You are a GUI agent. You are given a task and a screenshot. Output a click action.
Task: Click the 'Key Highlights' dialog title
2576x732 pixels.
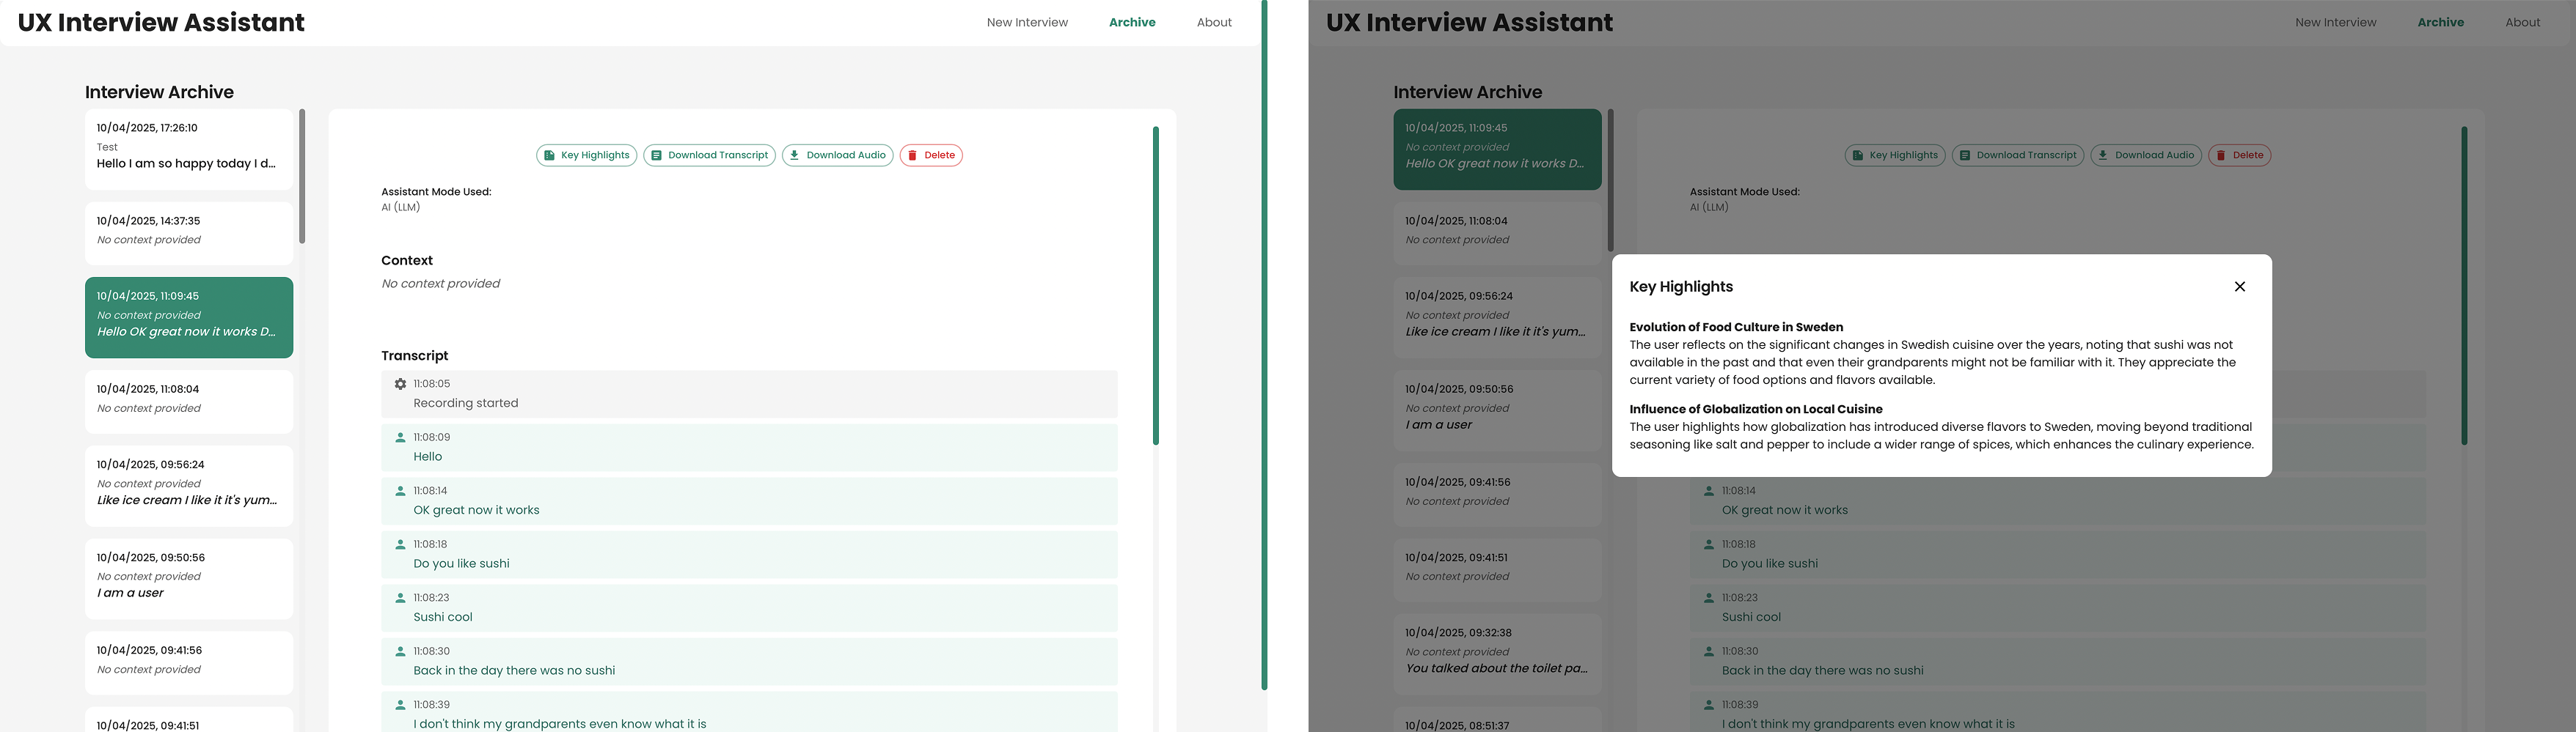pyautogui.click(x=1681, y=286)
